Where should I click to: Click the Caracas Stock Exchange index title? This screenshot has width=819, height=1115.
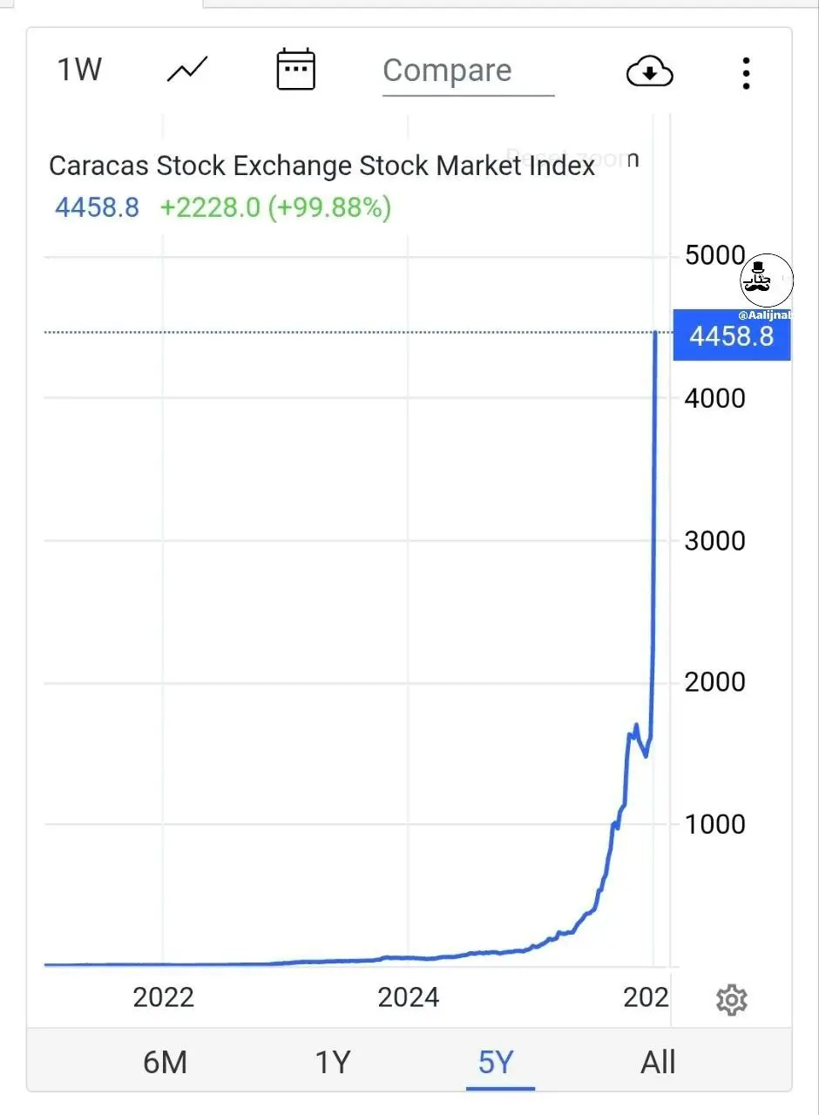click(x=322, y=166)
